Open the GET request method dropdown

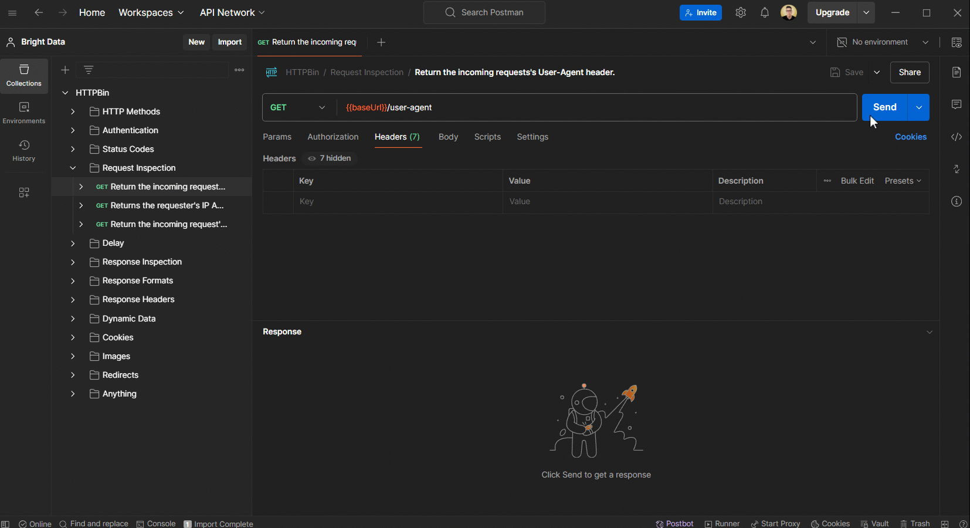coord(297,107)
